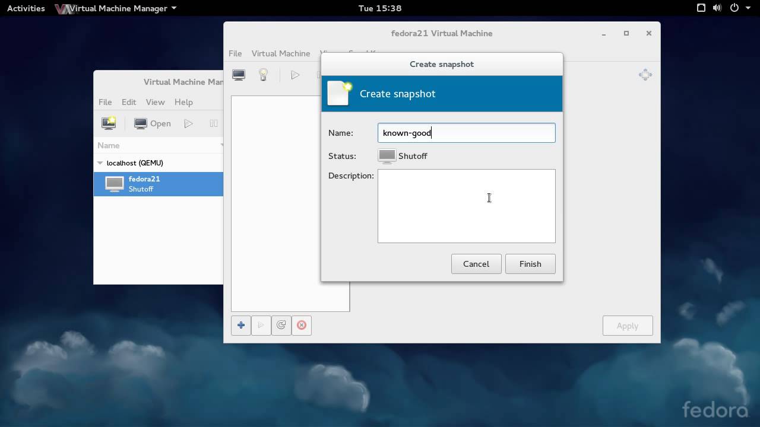Click the create new virtual machine icon
The height and width of the screenshot is (427, 760).
(x=109, y=123)
